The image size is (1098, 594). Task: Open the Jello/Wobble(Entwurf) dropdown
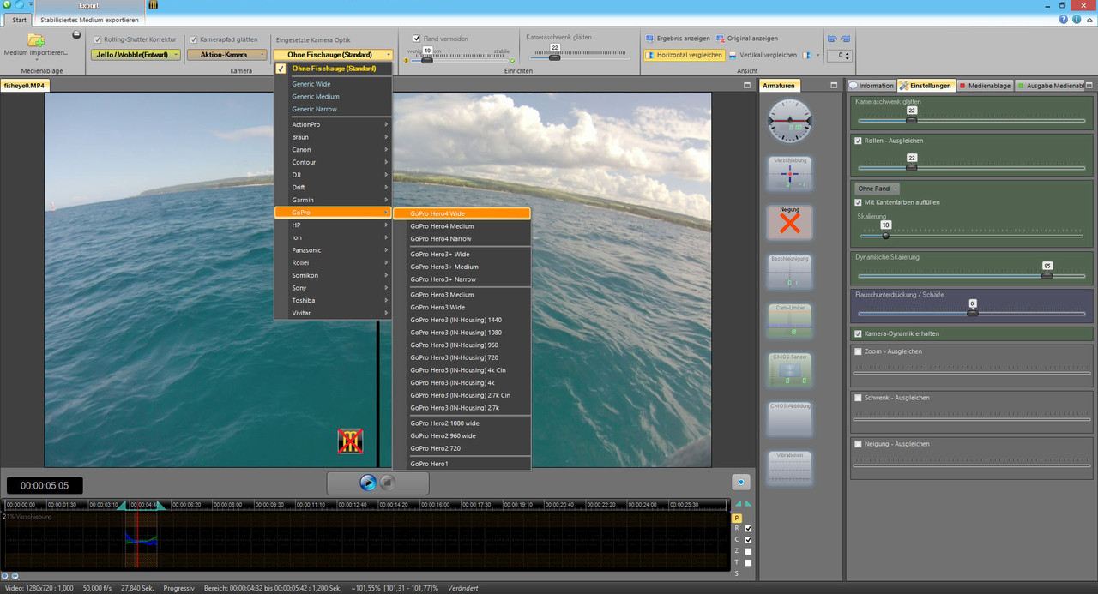coord(136,55)
